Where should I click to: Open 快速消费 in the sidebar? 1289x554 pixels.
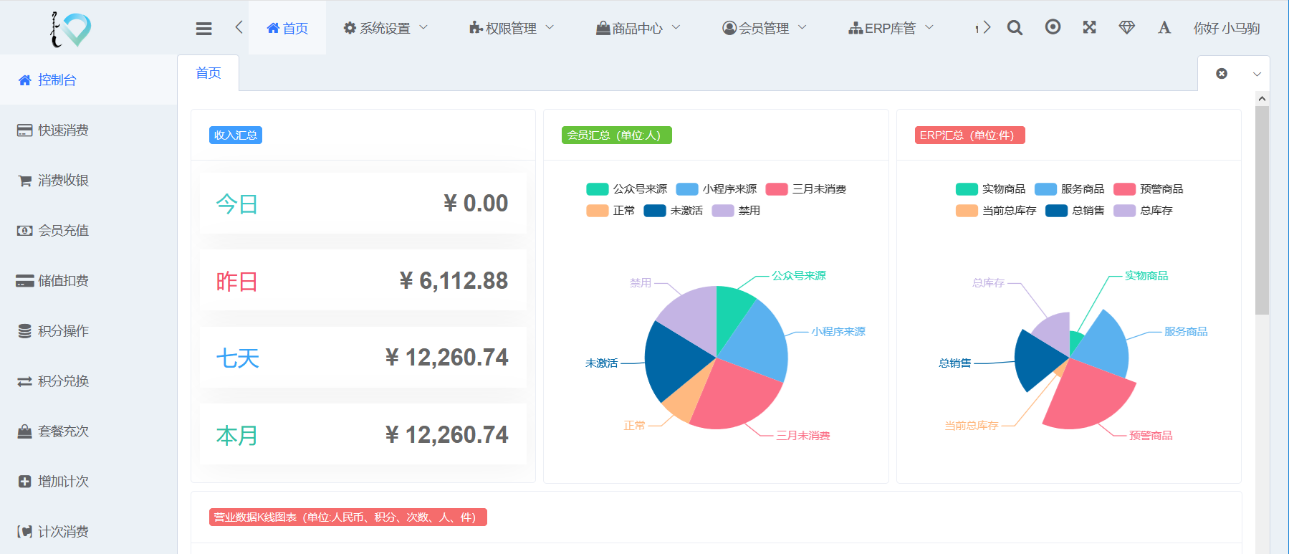click(89, 130)
